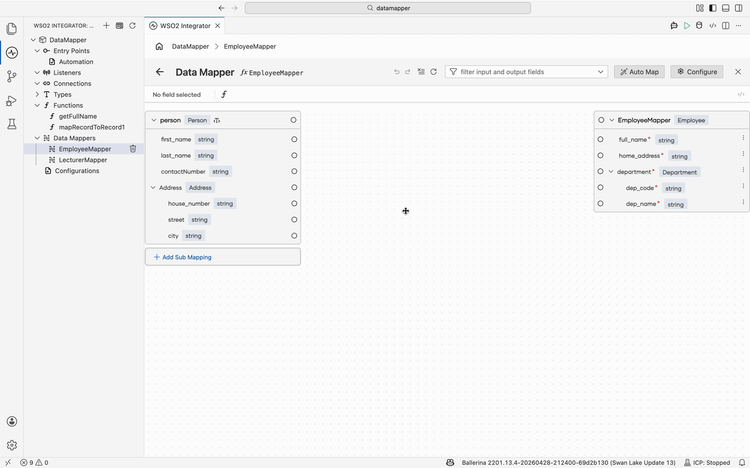This screenshot has height=468, width=750.
Task: Collapse the Entry Points section
Action: 37,51
